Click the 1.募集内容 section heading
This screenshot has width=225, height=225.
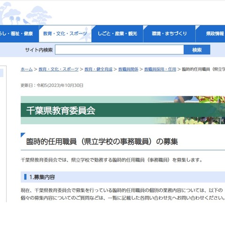pos(42,177)
